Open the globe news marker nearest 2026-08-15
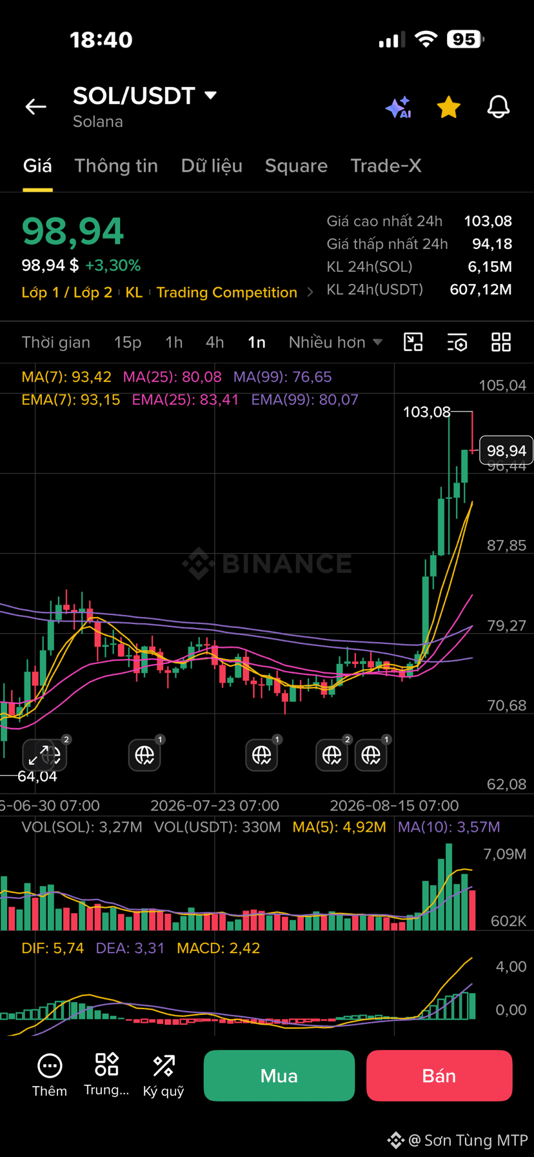534x1157 pixels. (x=371, y=755)
